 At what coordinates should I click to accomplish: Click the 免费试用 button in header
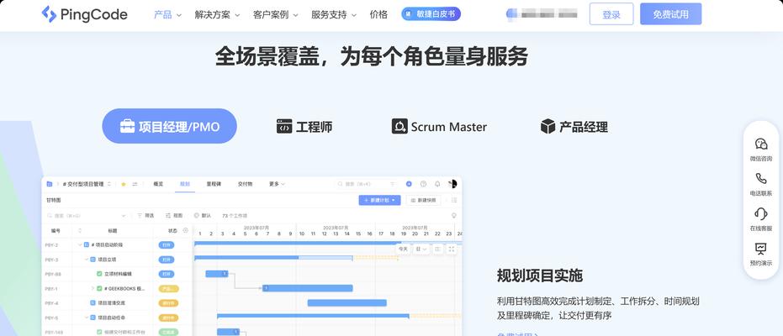point(670,14)
